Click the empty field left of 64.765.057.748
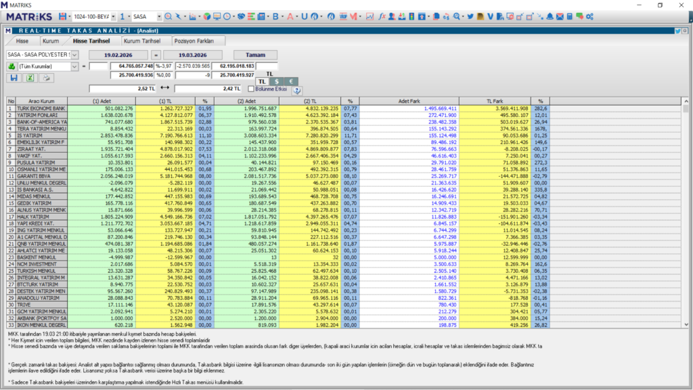The width and height of the screenshot is (693, 390). (x=98, y=66)
